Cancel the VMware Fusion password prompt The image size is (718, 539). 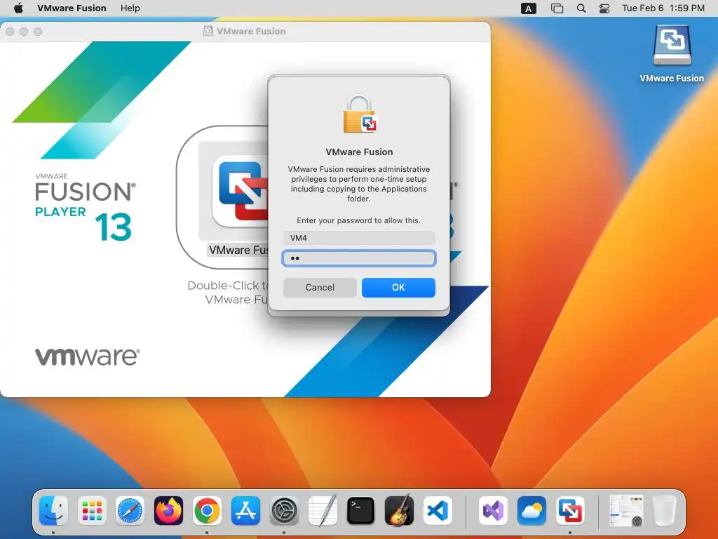(320, 287)
